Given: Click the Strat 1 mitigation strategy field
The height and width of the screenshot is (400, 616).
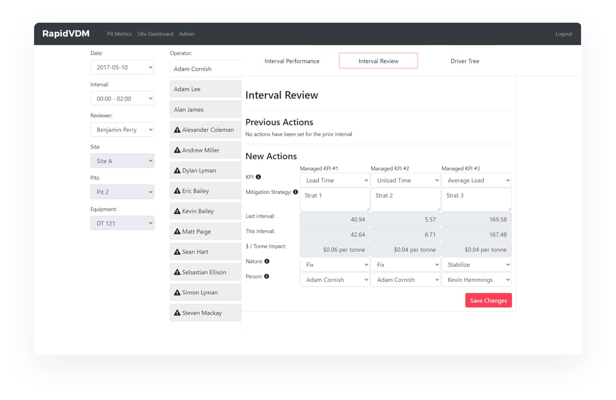Looking at the screenshot, I should [335, 200].
